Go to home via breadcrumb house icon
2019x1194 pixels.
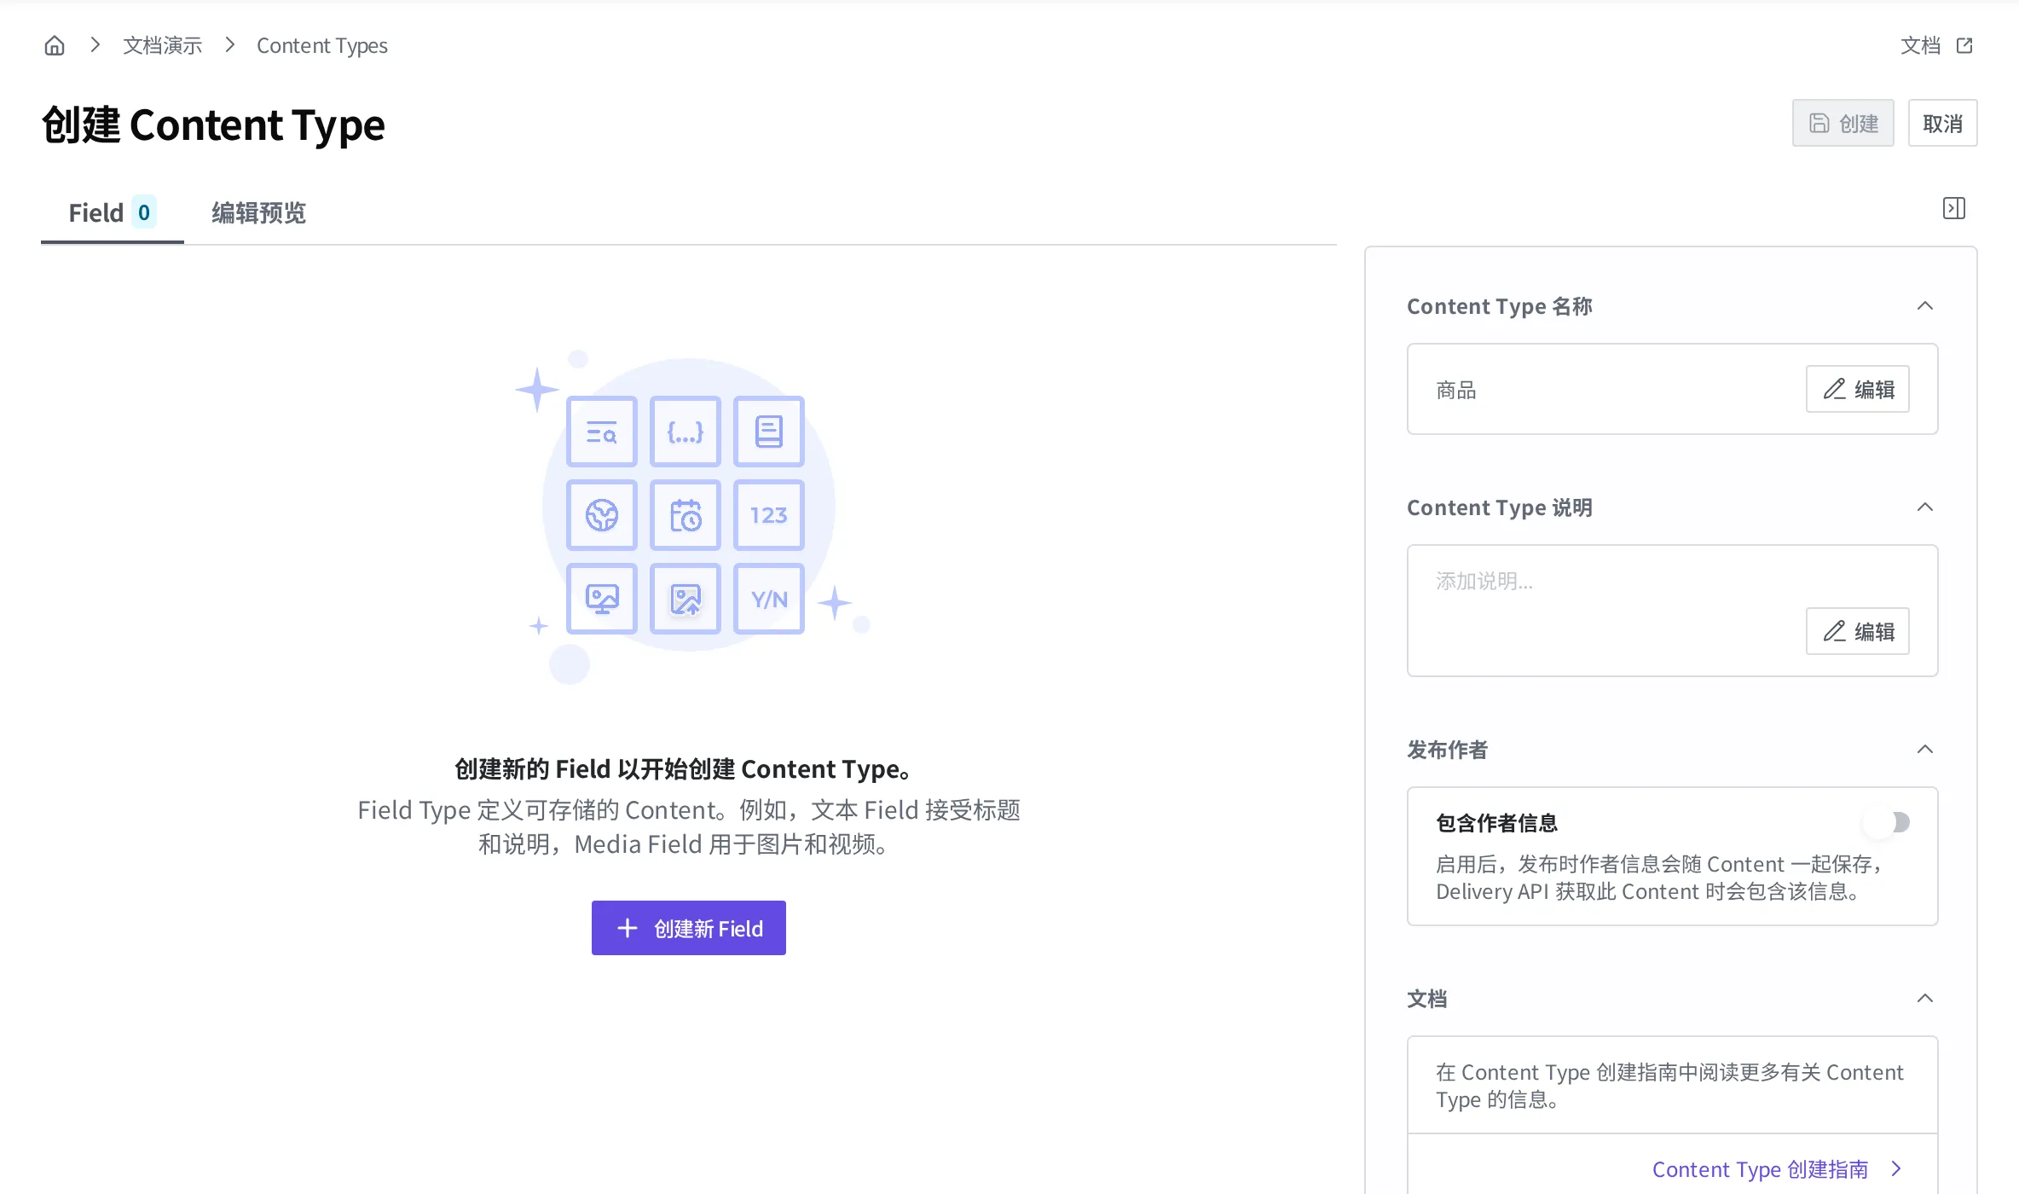coord(55,45)
